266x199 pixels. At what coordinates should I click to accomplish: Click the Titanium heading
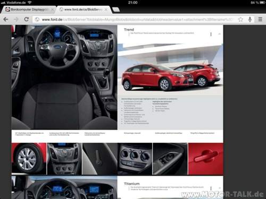pos(132,184)
